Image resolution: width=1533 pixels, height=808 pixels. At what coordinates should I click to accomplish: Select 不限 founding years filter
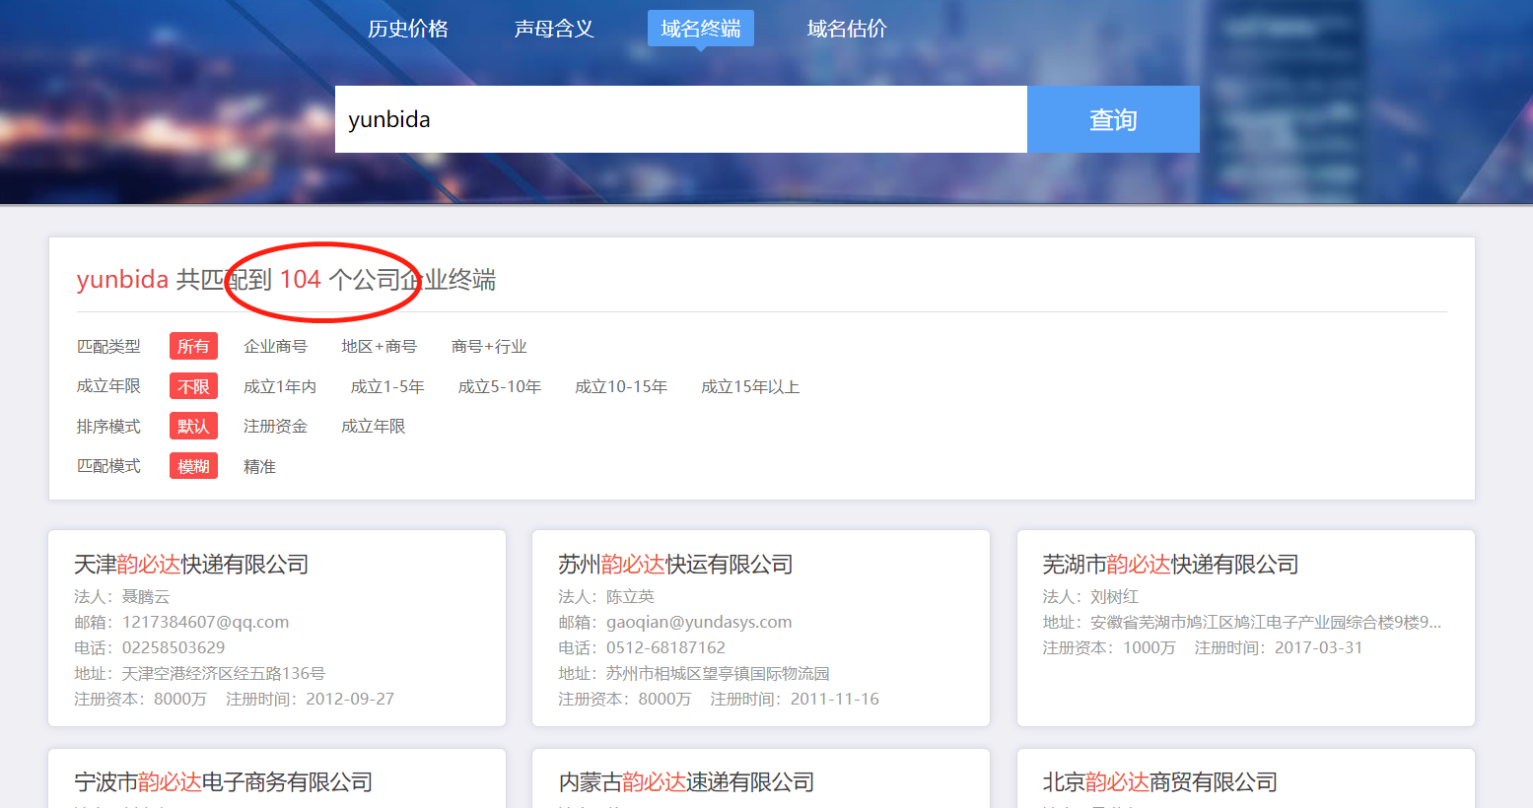[193, 386]
